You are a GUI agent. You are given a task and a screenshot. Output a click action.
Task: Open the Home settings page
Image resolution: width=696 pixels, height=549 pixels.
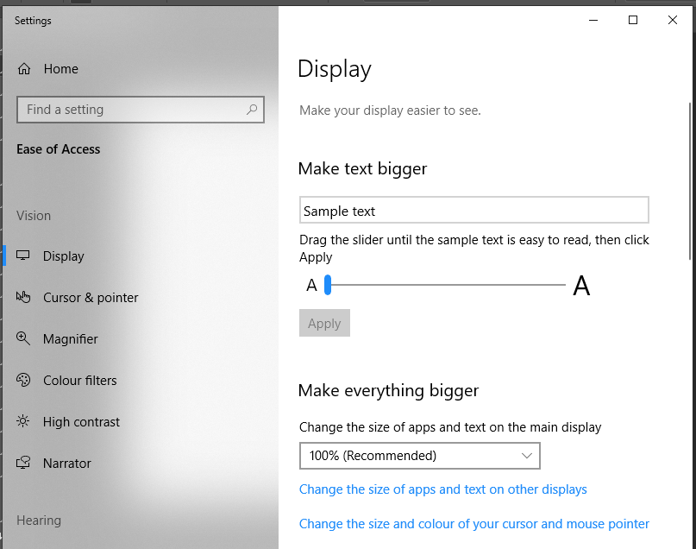(x=61, y=69)
